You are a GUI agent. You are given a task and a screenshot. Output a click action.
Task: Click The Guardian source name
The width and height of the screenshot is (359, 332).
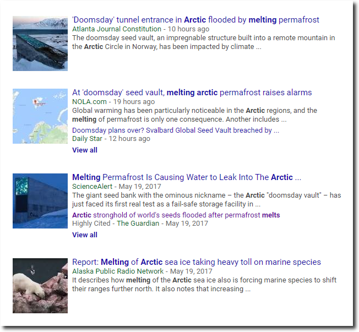pyautogui.click(x=138, y=224)
